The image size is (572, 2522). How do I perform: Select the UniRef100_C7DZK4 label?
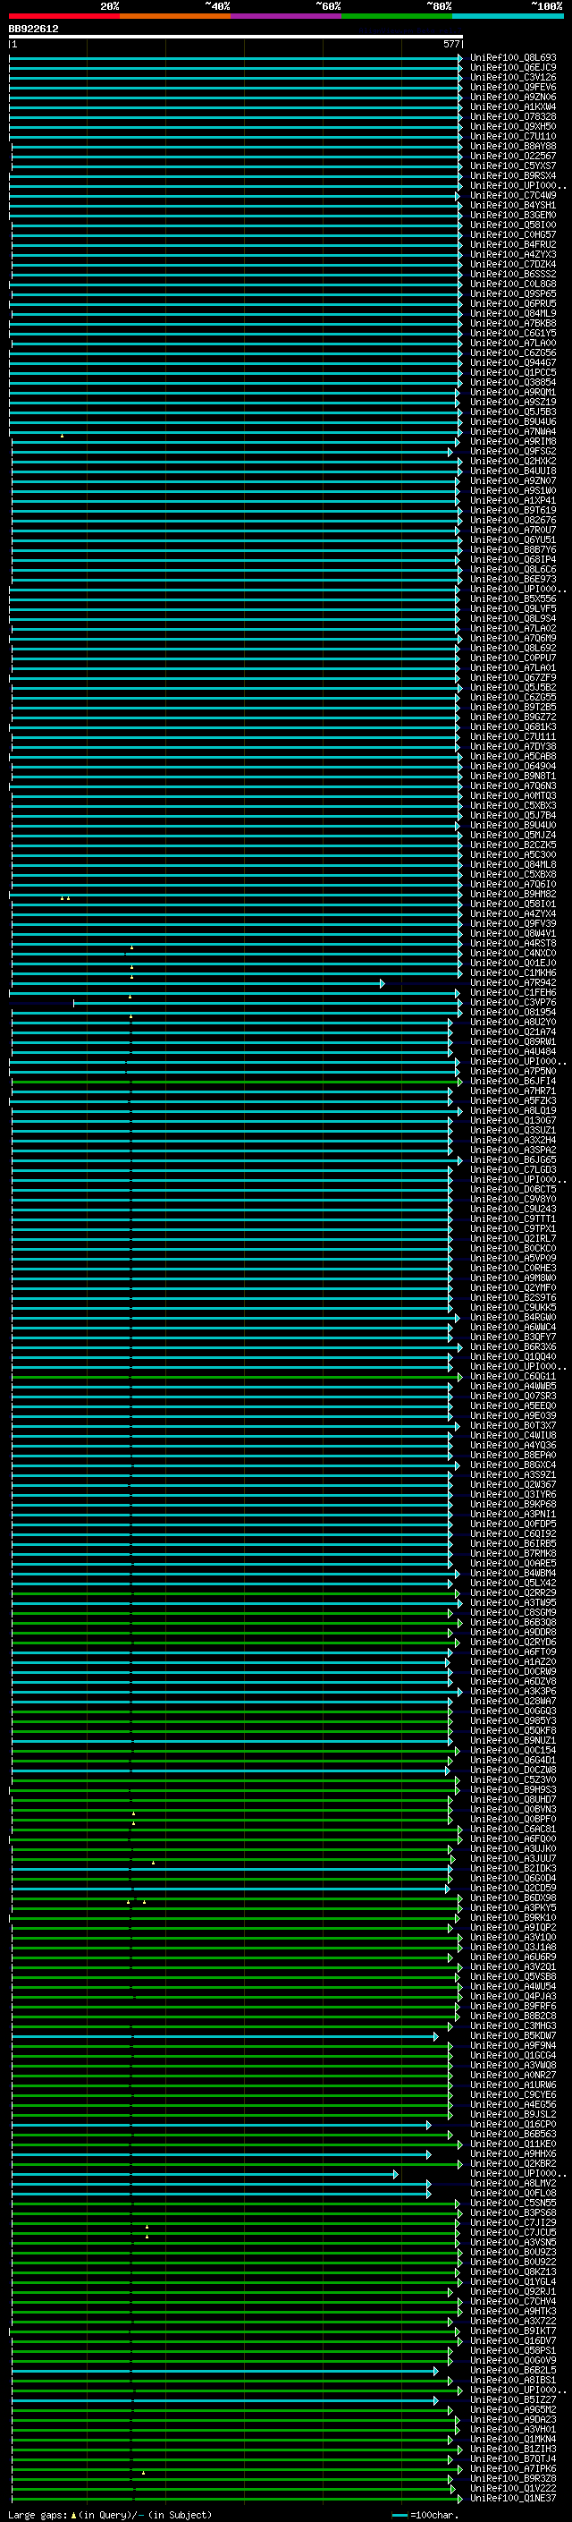pos(513,264)
